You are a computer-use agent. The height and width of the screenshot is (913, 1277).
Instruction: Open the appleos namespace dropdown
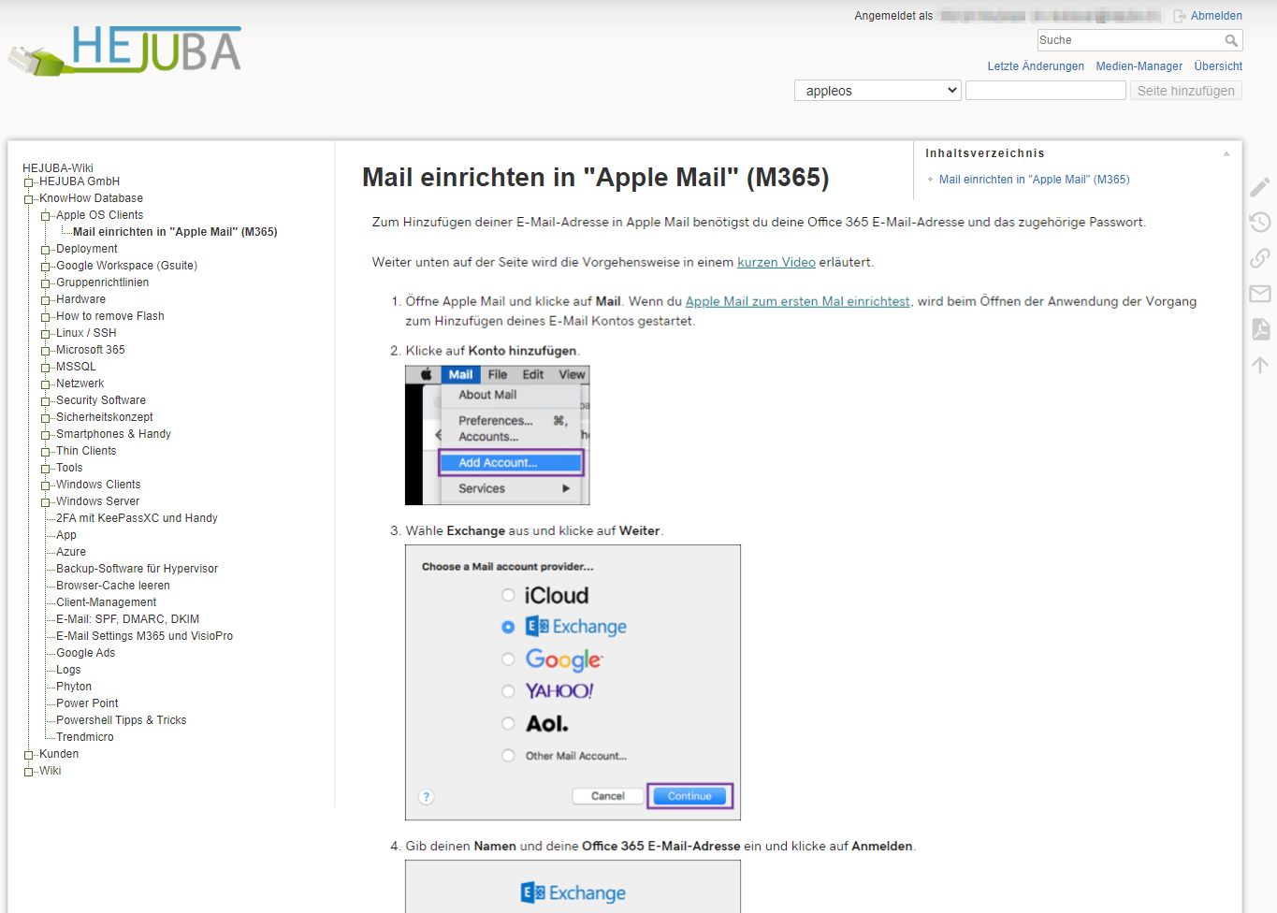(x=878, y=91)
